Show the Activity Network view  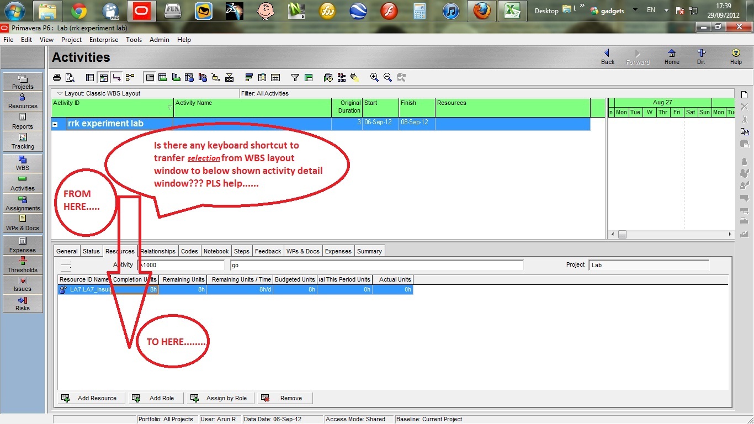130,77
